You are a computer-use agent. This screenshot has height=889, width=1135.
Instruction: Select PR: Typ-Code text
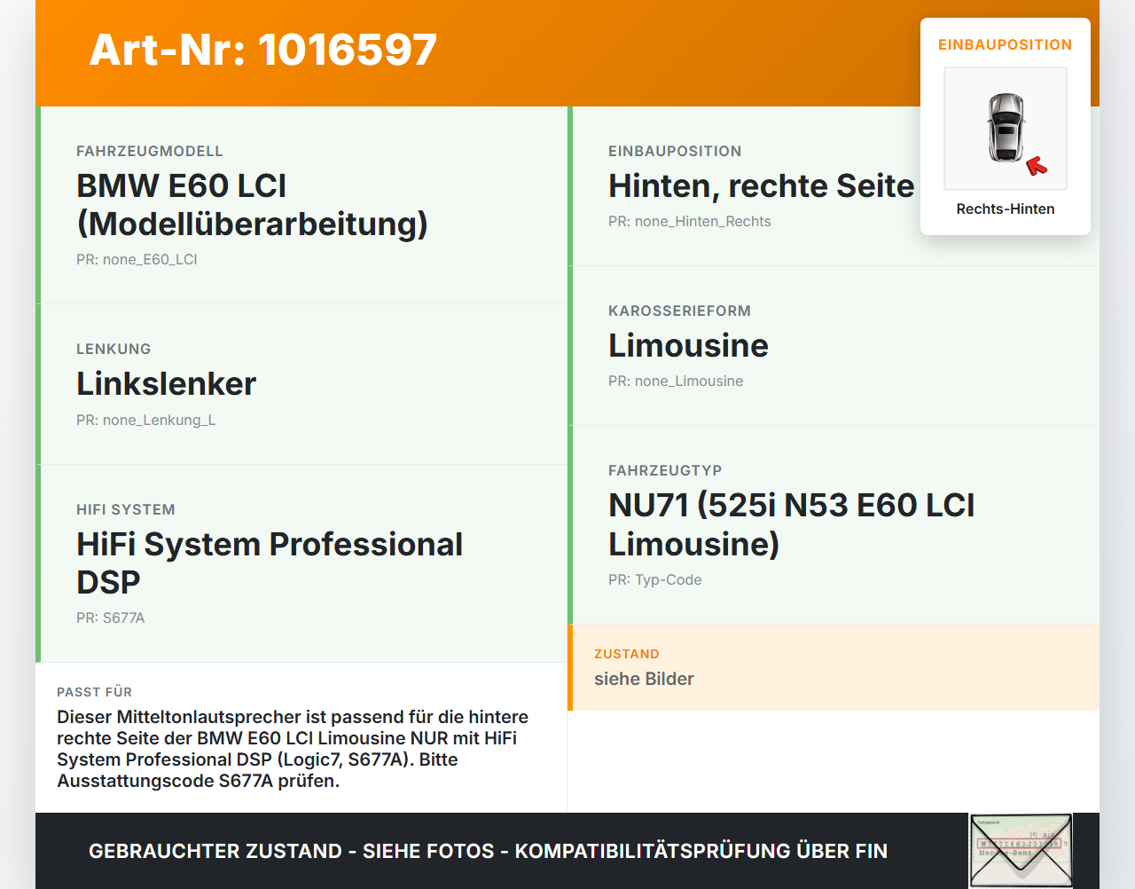(655, 579)
